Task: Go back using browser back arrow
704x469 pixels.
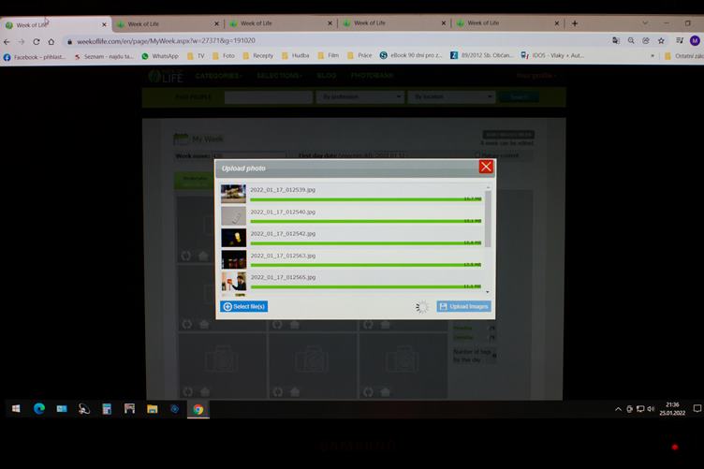Action: tap(7, 41)
